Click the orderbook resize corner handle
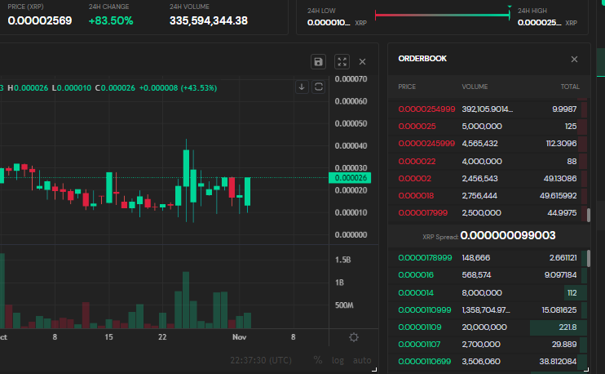 click(x=586, y=369)
